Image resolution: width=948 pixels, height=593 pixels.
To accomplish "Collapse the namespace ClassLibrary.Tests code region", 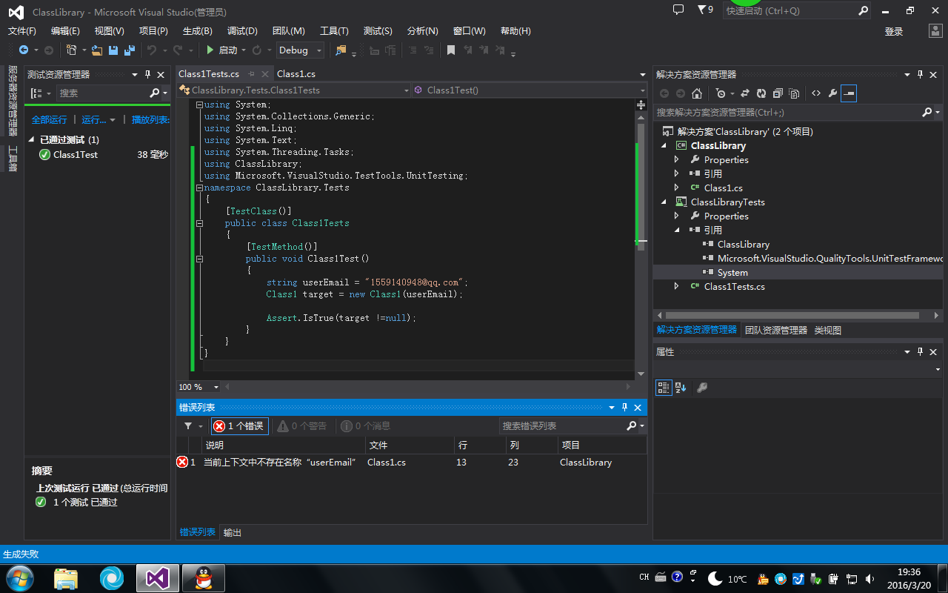I will click(199, 188).
